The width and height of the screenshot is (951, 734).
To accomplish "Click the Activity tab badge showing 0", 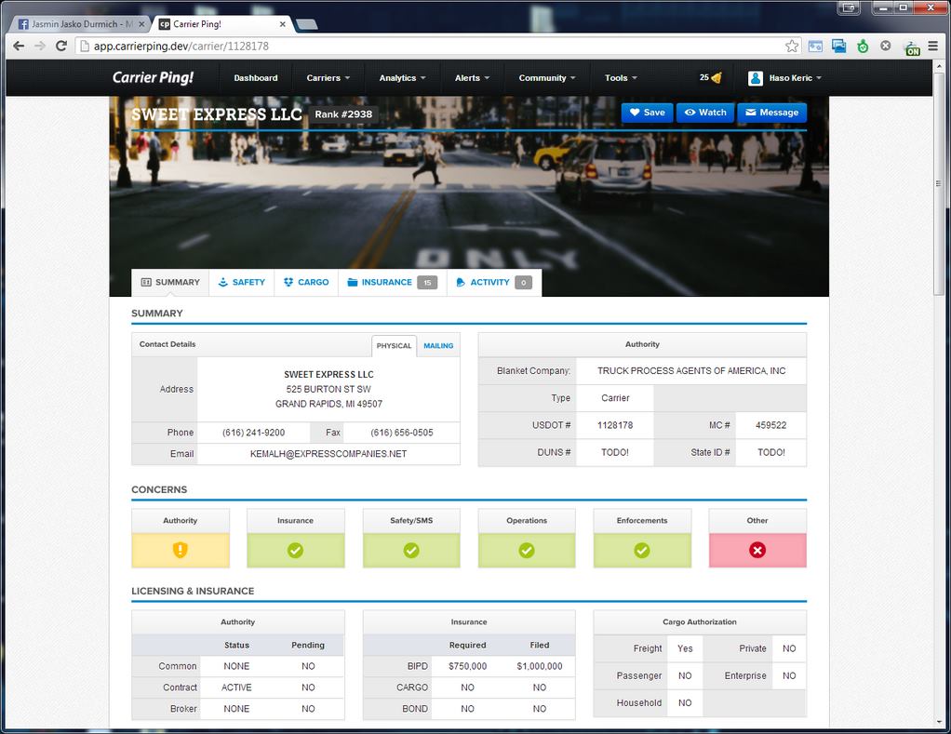I will (x=523, y=283).
